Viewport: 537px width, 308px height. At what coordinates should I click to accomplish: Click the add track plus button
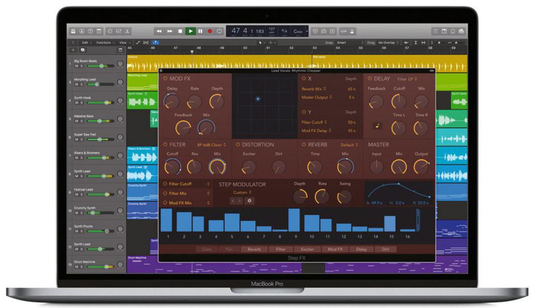click(73, 50)
